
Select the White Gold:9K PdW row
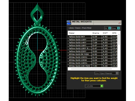click(x=93, y=54)
